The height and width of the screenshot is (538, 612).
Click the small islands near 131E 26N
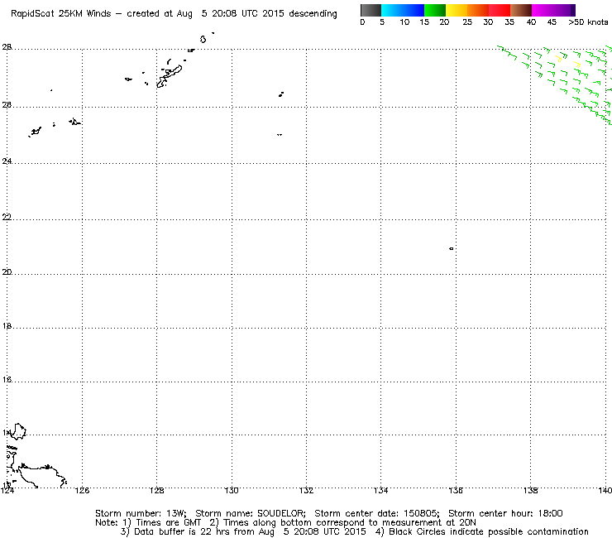coord(281,94)
